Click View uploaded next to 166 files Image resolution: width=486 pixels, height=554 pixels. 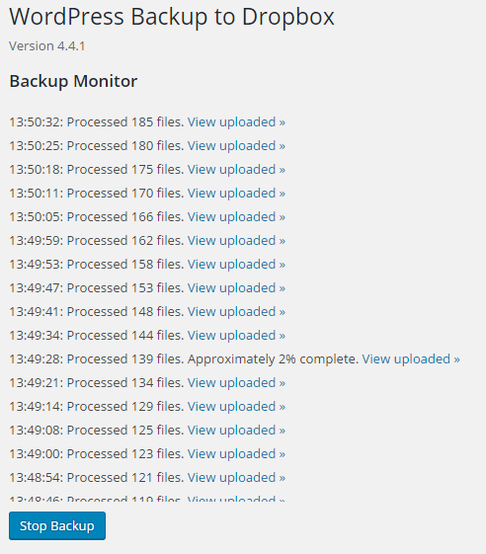(236, 217)
